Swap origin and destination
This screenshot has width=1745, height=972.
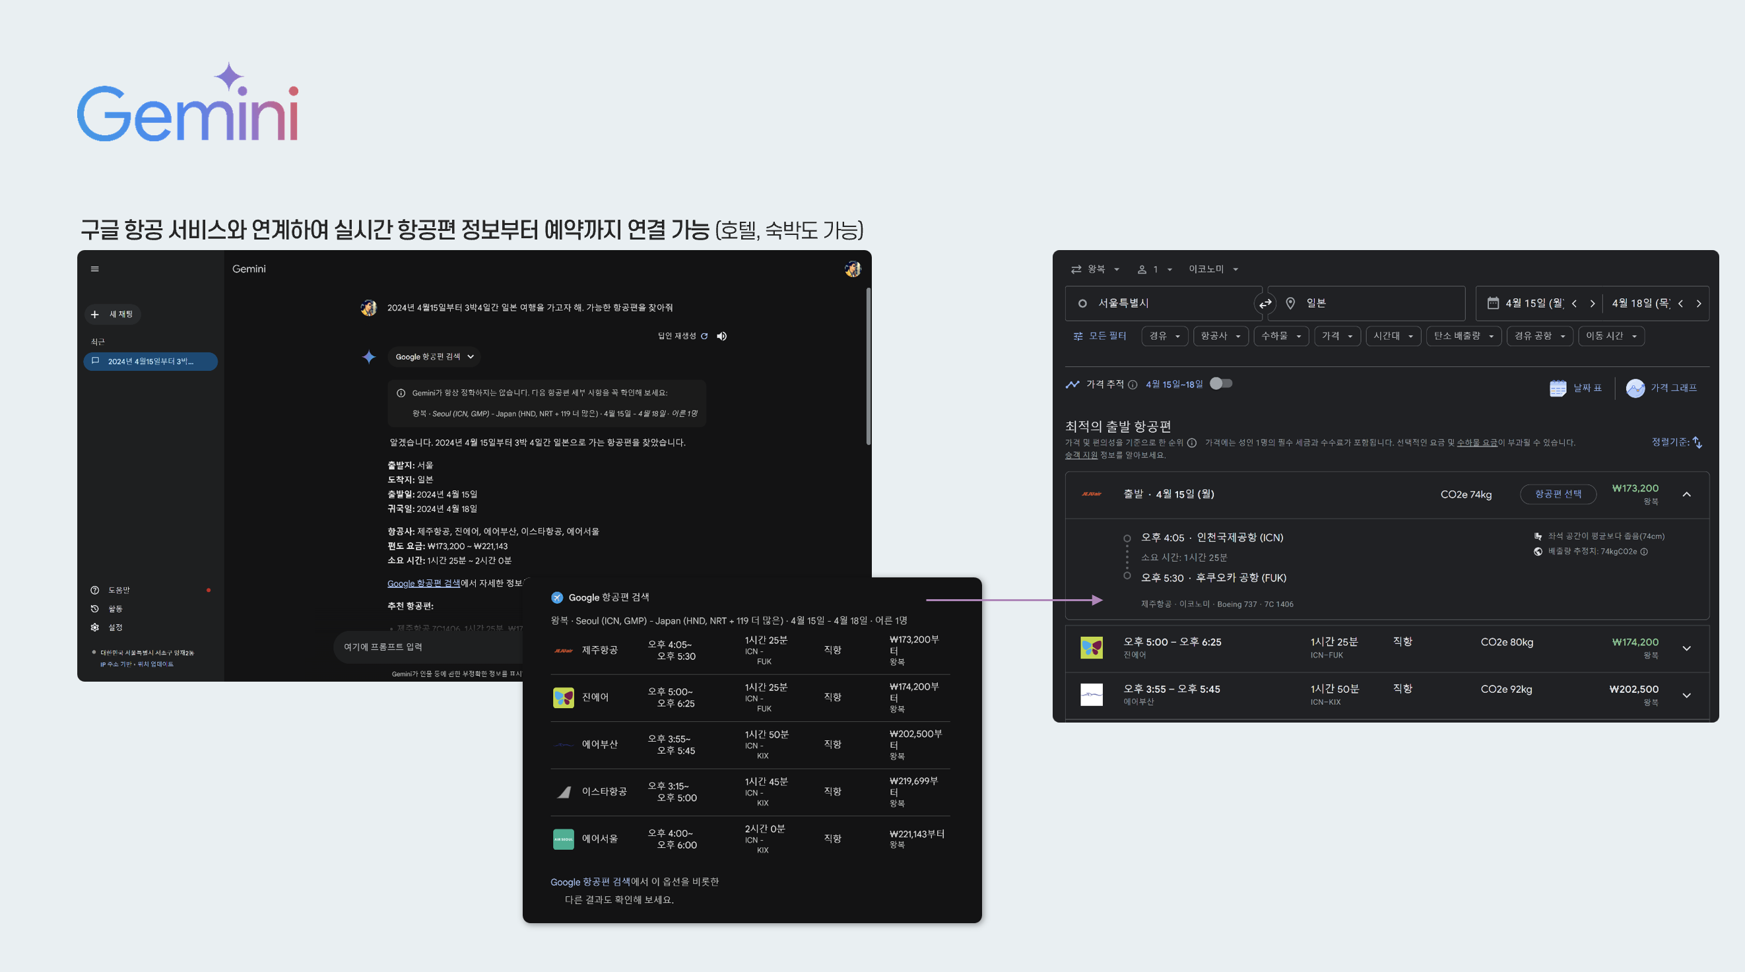[x=1265, y=304]
